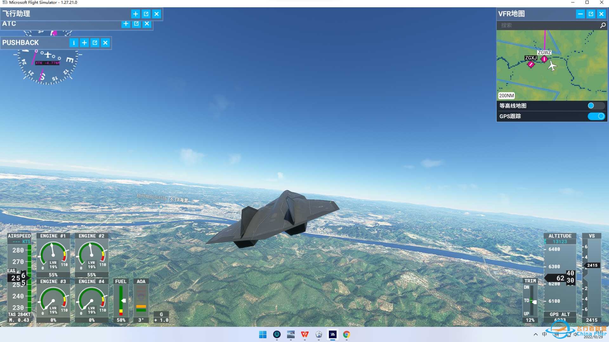Pop out the PUSHBACK panel
Screen dimensions: 609x342
[95, 43]
